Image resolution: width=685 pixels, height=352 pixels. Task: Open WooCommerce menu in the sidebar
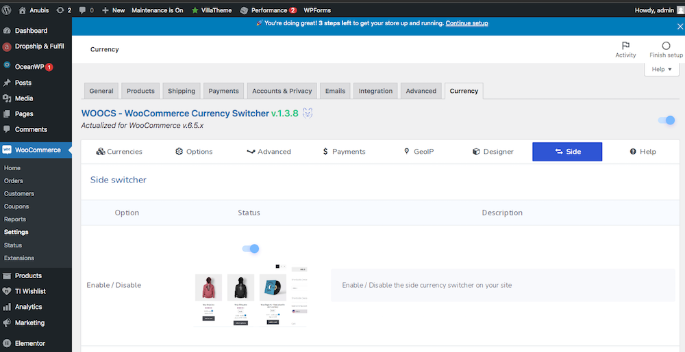pos(36,150)
